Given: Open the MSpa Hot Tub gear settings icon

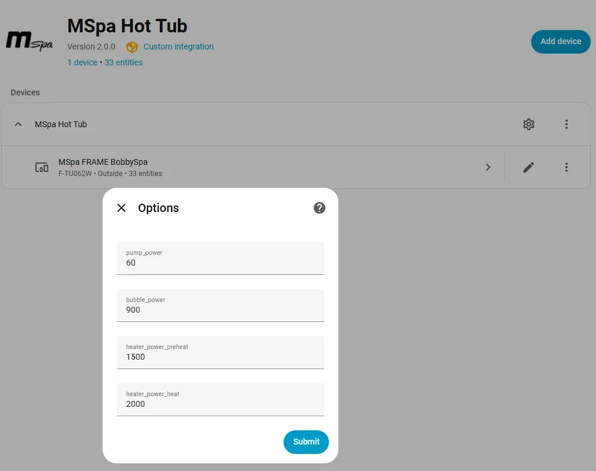Looking at the screenshot, I should (x=528, y=124).
